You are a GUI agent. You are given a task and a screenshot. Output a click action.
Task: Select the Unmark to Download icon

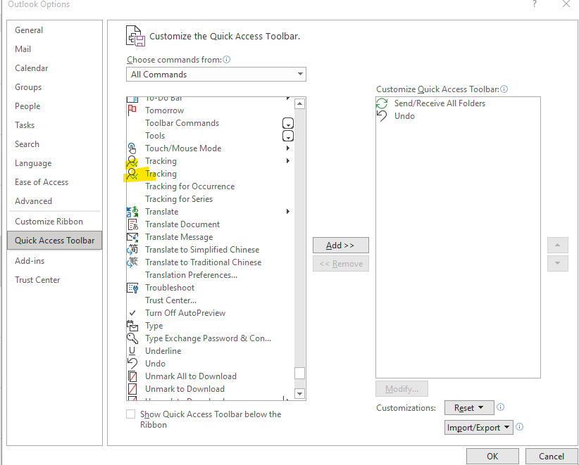pos(134,389)
